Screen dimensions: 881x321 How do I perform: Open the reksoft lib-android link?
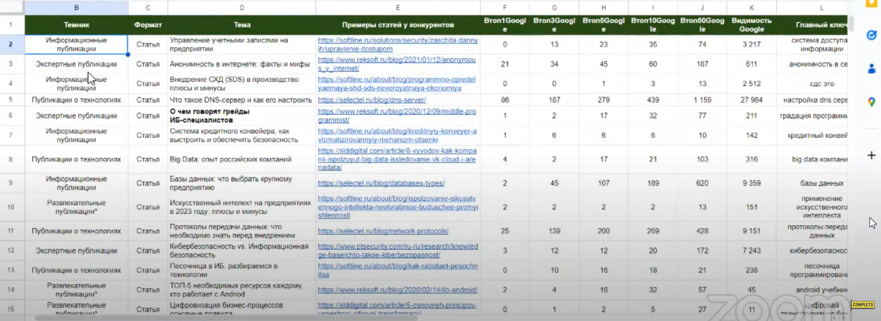398,290
